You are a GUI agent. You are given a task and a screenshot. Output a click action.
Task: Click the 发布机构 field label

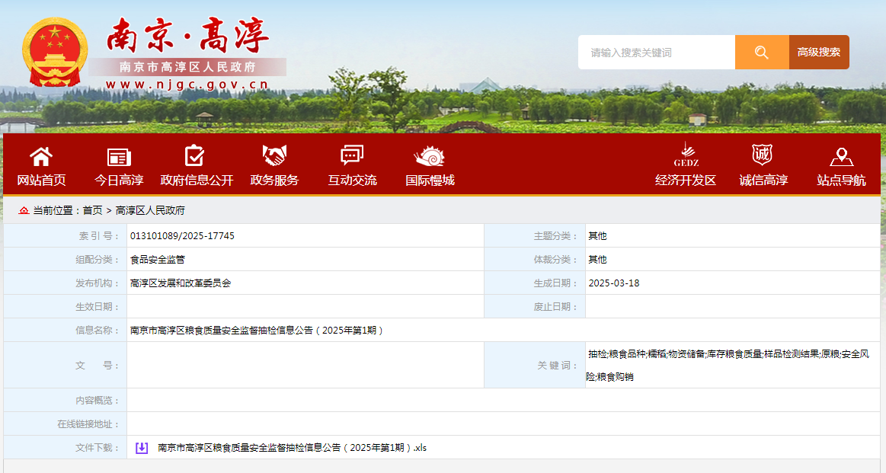[x=98, y=283]
